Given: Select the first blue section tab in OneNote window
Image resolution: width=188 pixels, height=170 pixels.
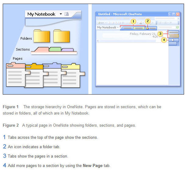Looking at the screenshot, I should [x=127, y=28].
